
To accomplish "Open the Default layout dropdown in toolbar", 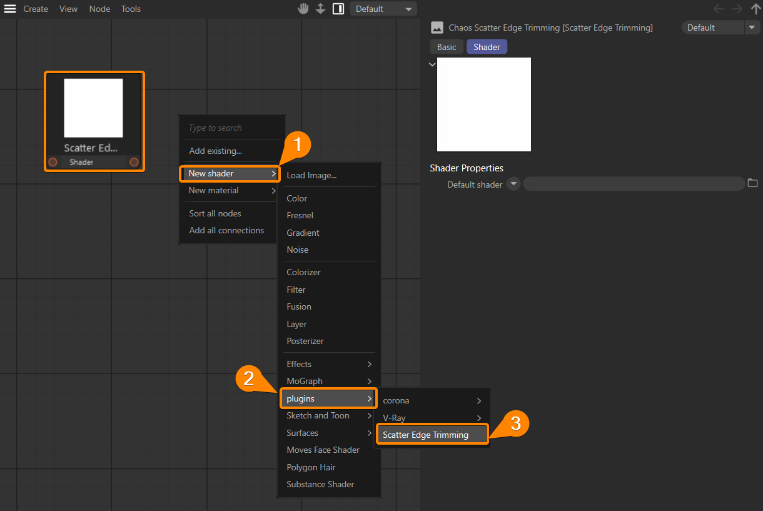I will pyautogui.click(x=383, y=9).
